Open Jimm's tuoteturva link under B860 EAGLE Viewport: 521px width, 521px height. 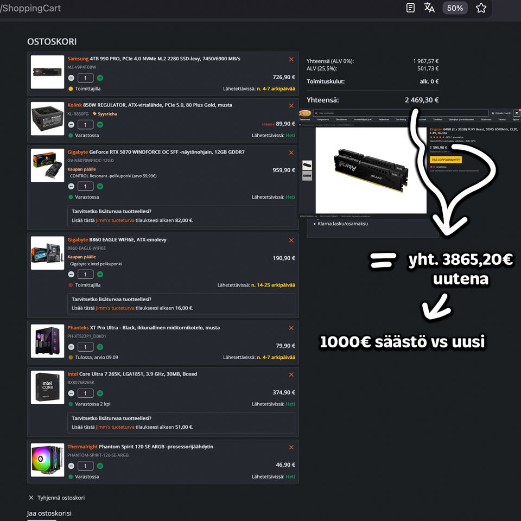(115, 308)
